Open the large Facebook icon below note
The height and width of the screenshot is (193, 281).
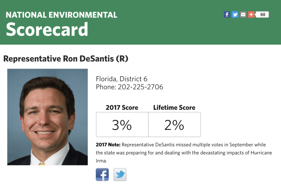pyautogui.click(x=102, y=174)
